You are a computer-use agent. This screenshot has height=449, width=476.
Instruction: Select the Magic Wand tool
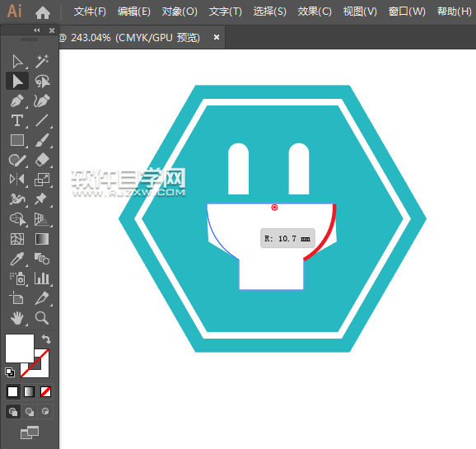42,62
